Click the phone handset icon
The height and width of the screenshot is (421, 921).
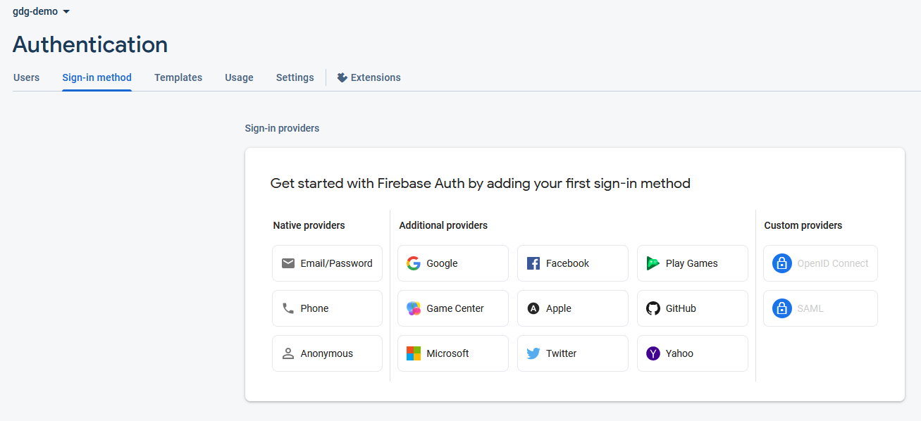point(288,308)
